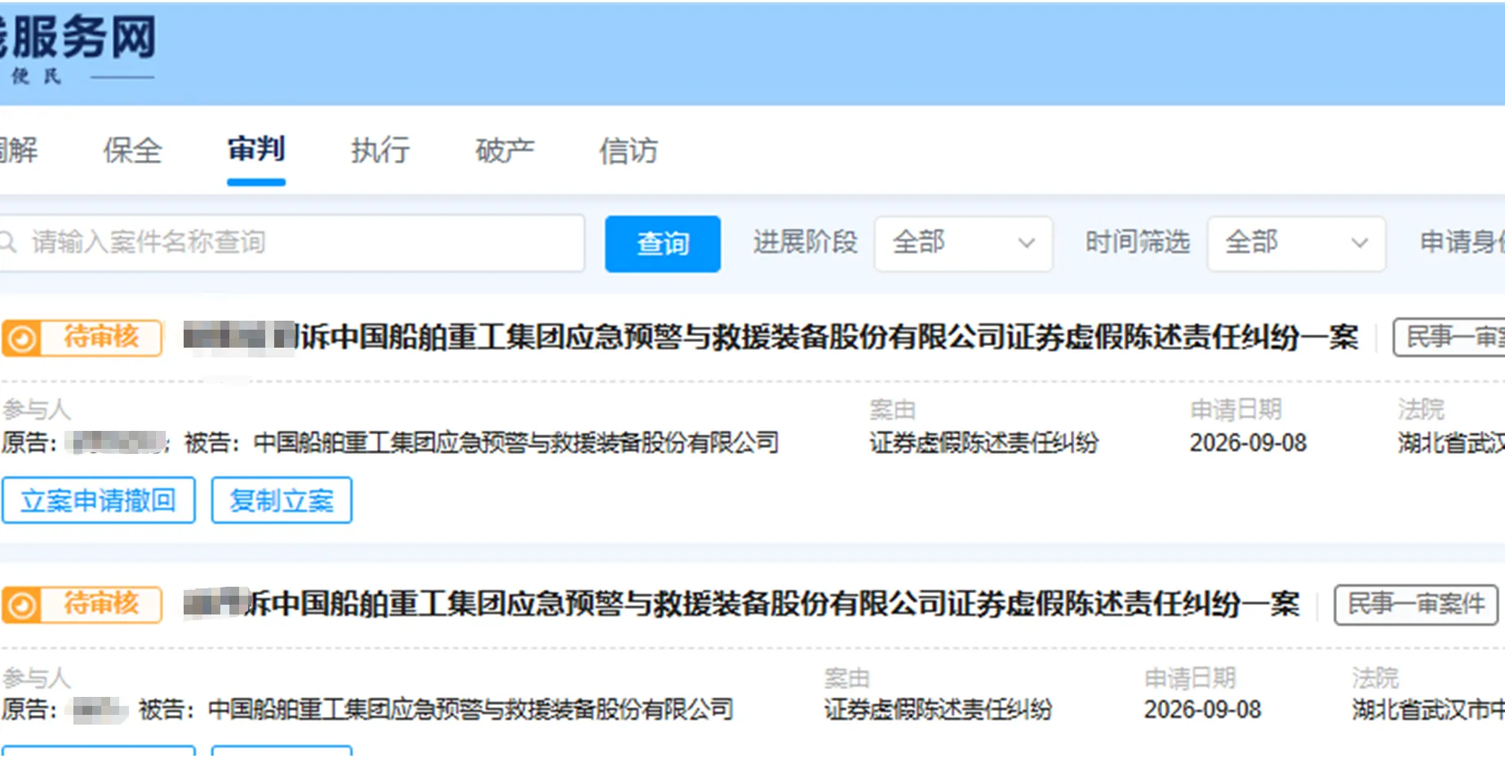Click 复制立案 for the first case

(x=282, y=500)
